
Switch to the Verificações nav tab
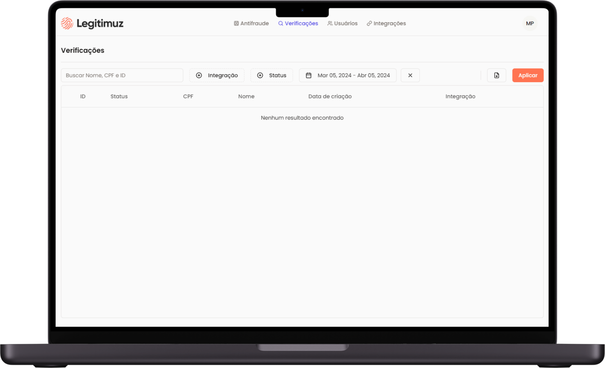click(x=298, y=23)
